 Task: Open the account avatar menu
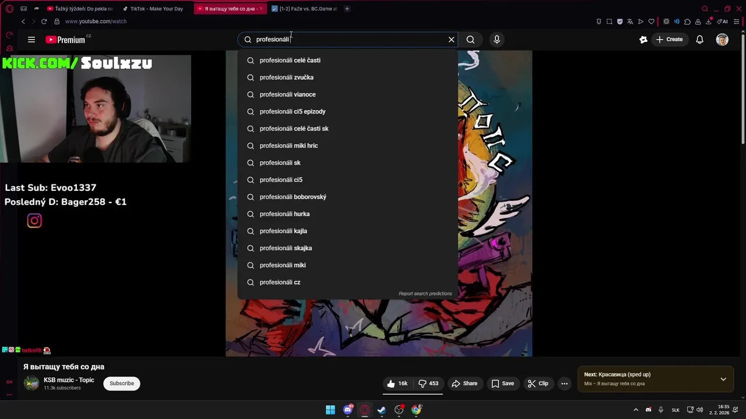pyautogui.click(x=722, y=40)
